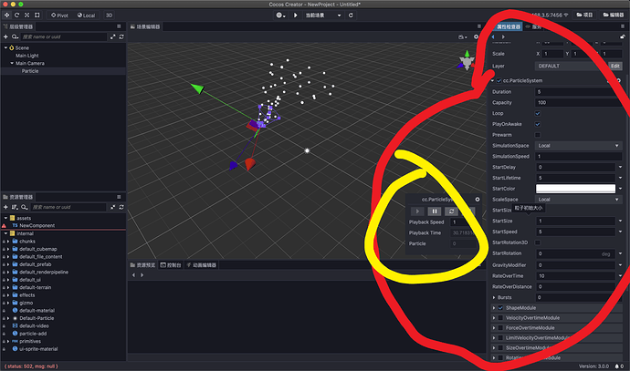Collapse the Scene node arrow

coord(5,47)
